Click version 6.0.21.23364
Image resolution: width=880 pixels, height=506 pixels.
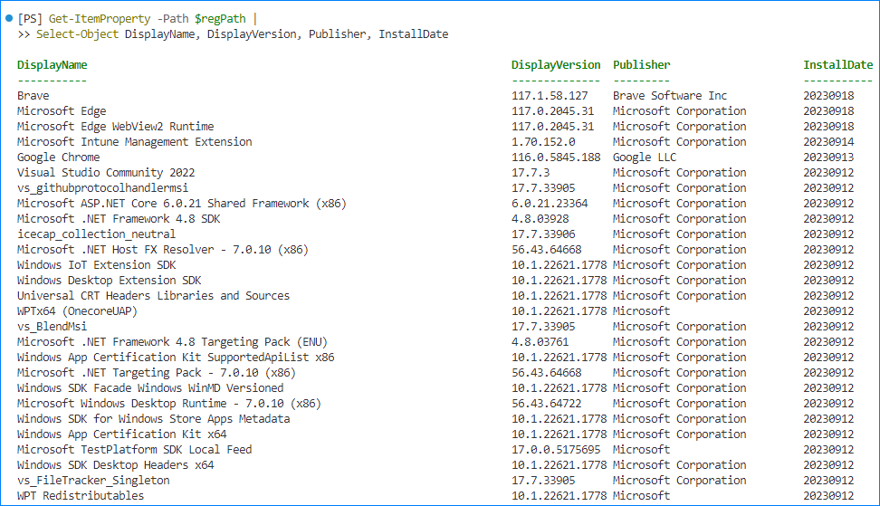click(550, 204)
